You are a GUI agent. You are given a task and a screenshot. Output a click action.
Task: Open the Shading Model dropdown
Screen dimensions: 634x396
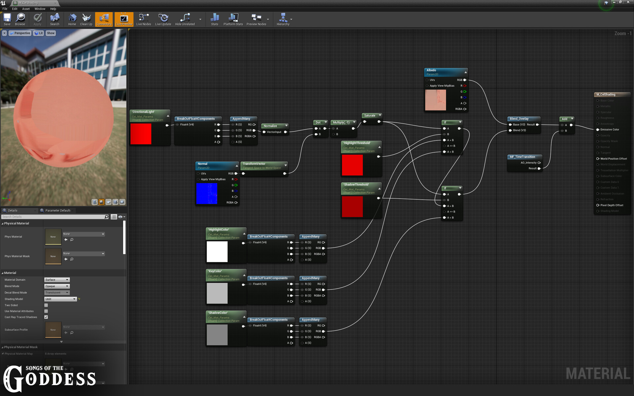coord(60,299)
